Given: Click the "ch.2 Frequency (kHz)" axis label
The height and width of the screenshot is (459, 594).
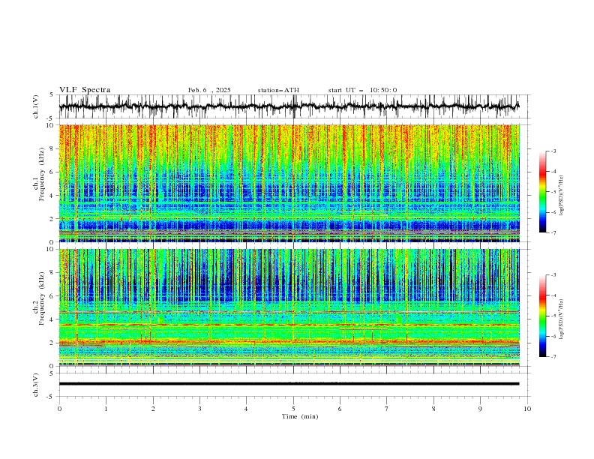Looking at the screenshot, I should coord(39,298).
